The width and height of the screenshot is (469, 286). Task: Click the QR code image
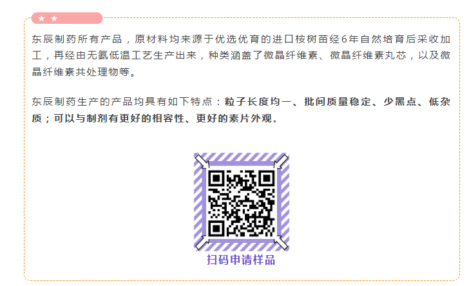[242, 204]
